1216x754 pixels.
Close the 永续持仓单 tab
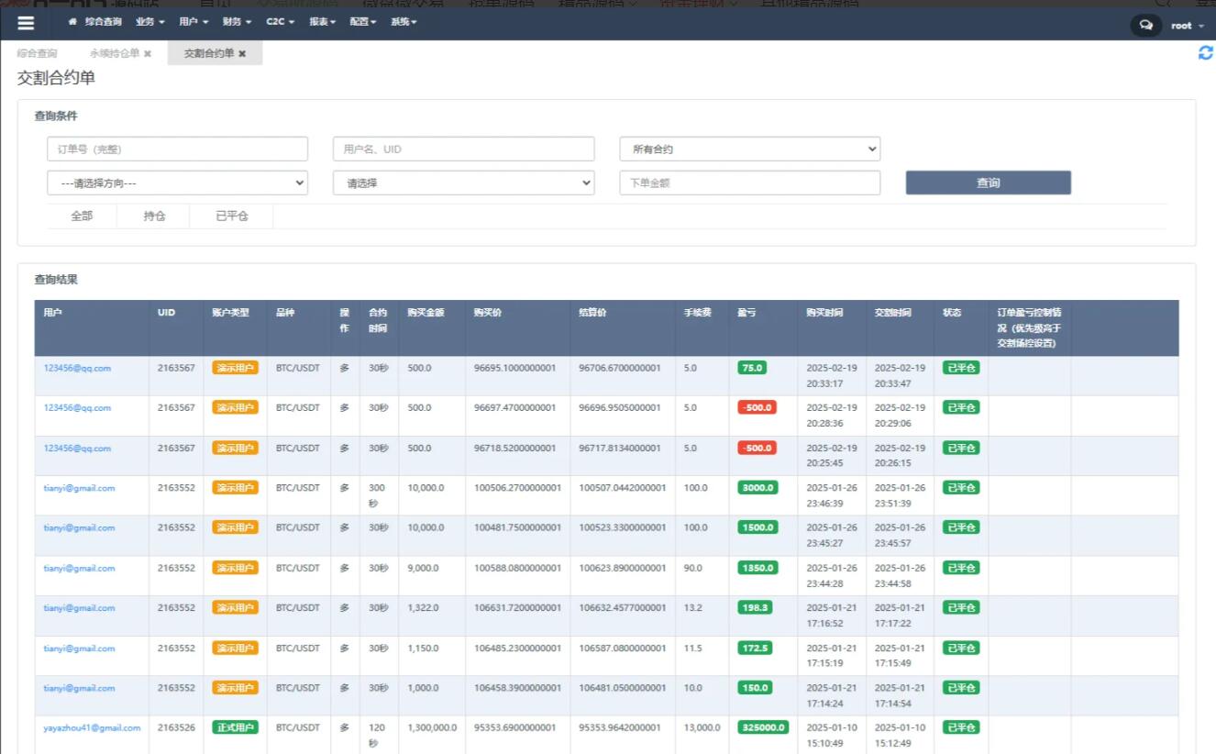tap(148, 54)
